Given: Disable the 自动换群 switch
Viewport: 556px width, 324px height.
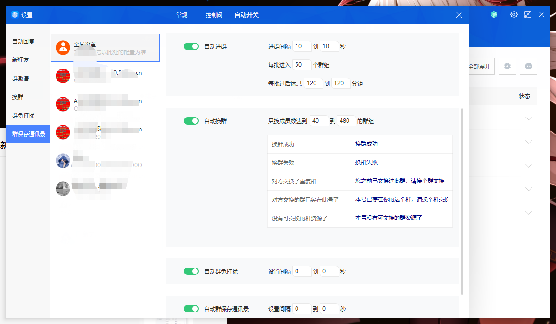Looking at the screenshot, I should tap(191, 121).
